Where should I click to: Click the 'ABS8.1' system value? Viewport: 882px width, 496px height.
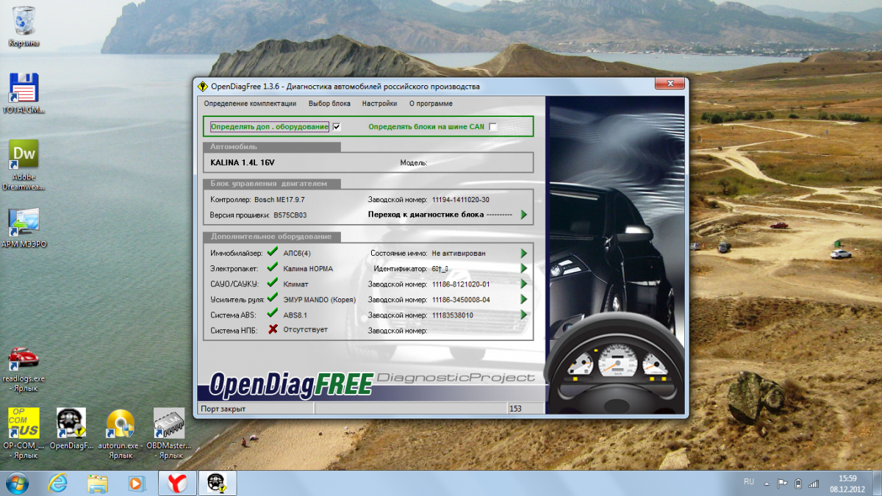click(x=296, y=315)
